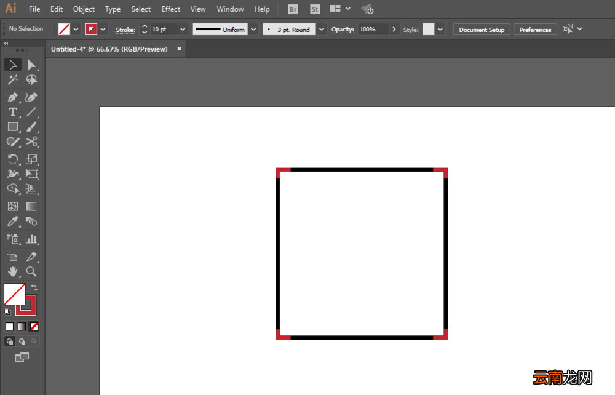615x395 pixels.
Task: Open the arrange documents dropdown
Action: (x=340, y=9)
